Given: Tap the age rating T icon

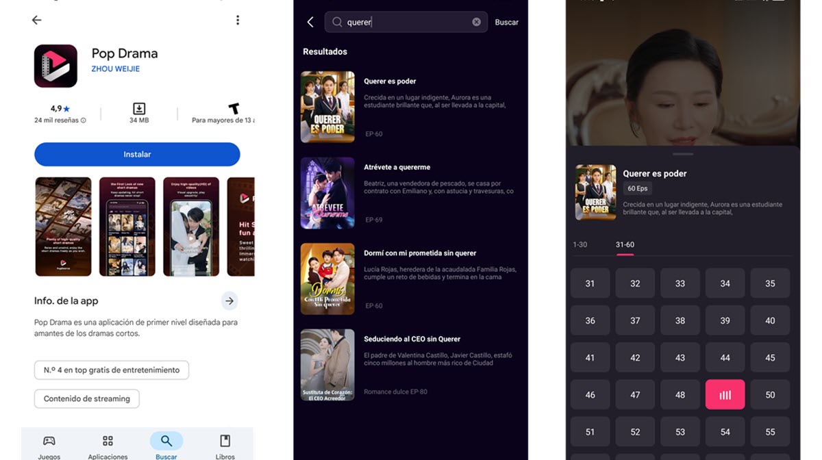Looking at the screenshot, I should tap(234, 109).
